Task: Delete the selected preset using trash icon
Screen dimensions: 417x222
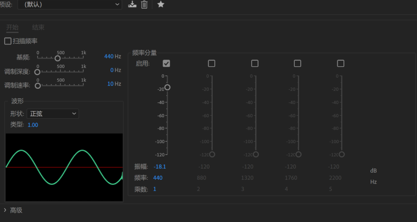Action: pos(145,5)
